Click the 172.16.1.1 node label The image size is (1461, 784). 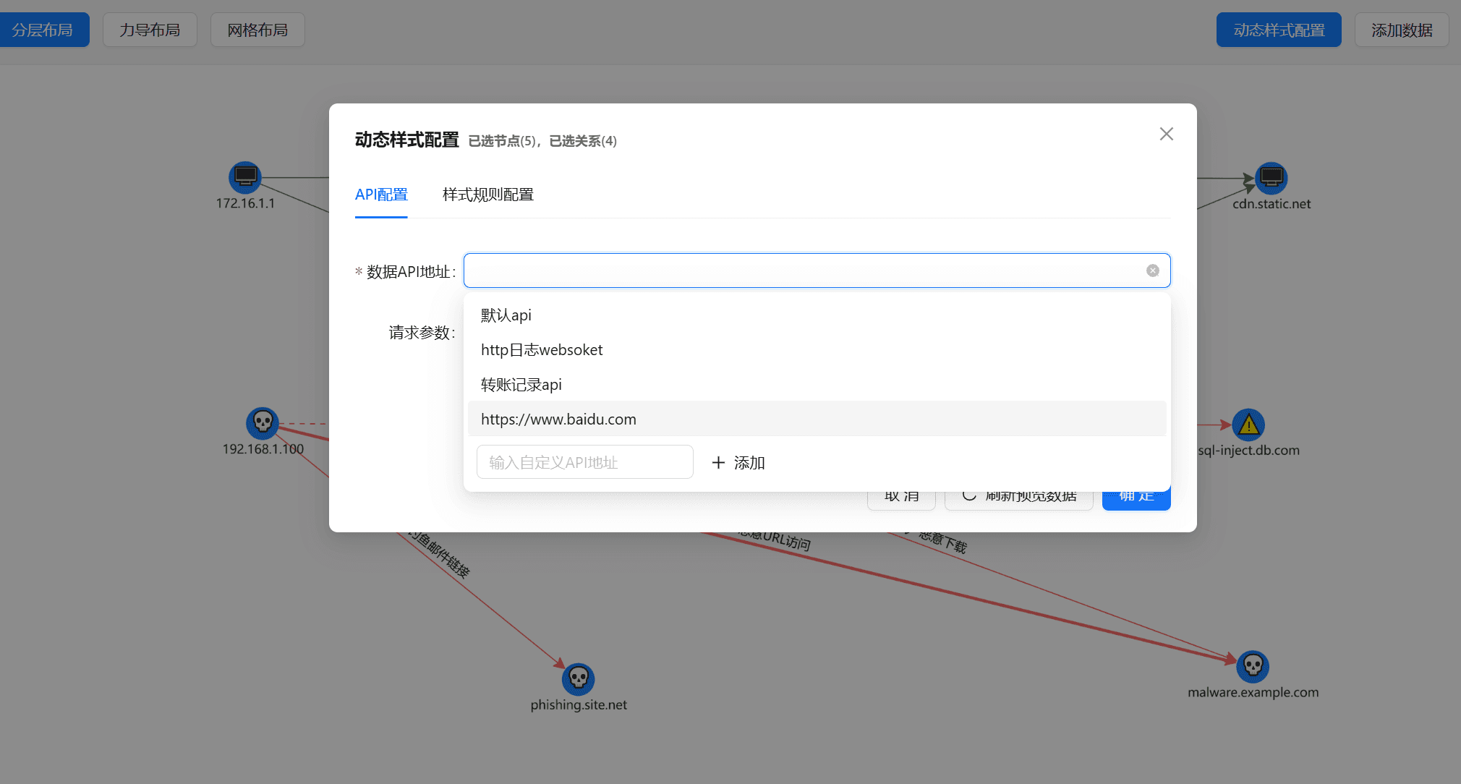[x=245, y=203]
